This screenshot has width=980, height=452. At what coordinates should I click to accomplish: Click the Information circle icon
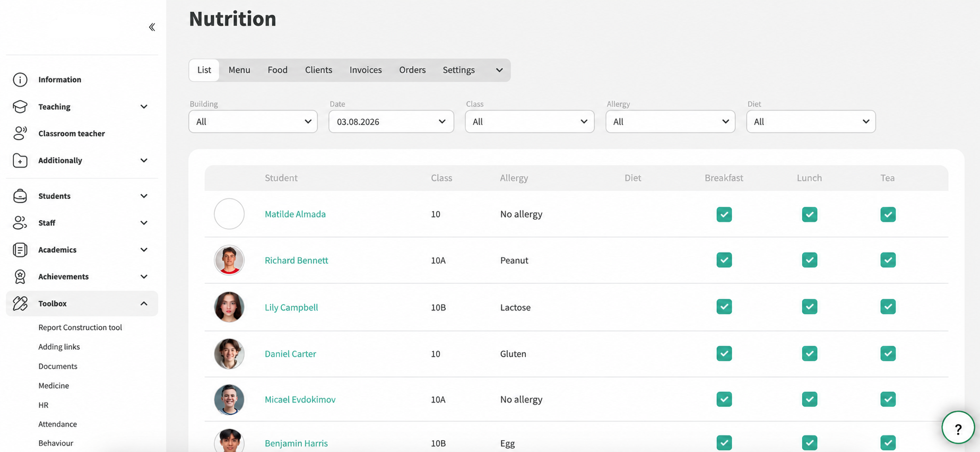point(20,80)
